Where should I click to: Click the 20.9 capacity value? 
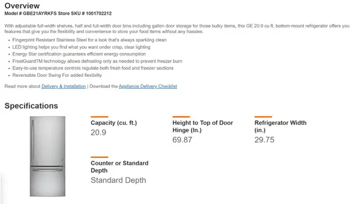[98, 132]
